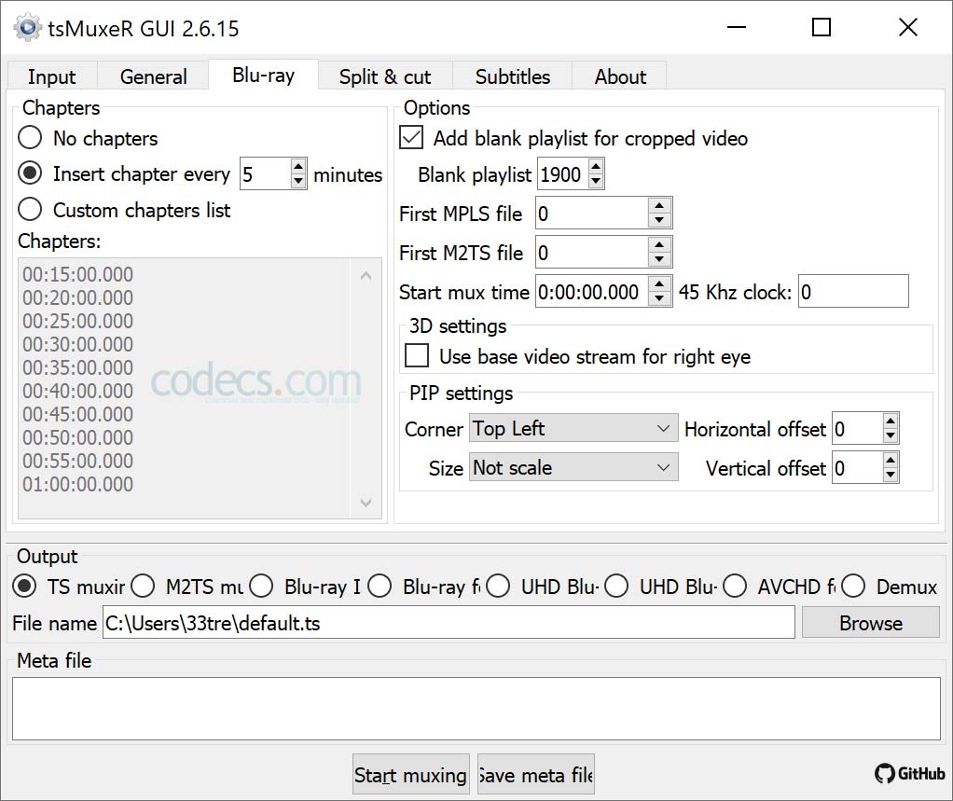The height and width of the screenshot is (801, 953).
Task: Decrease Horizontal offset value
Action: coord(891,435)
